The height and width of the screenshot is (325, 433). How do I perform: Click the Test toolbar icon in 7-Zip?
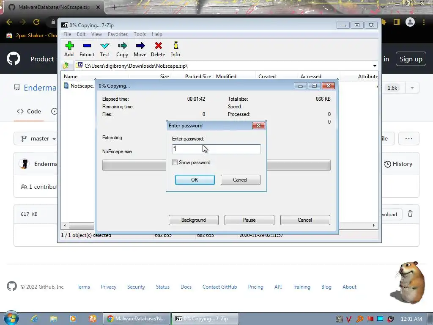[x=105, y=49]
